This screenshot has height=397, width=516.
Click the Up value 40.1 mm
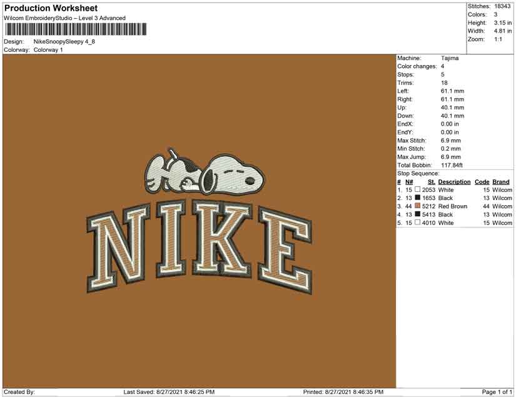452,108
